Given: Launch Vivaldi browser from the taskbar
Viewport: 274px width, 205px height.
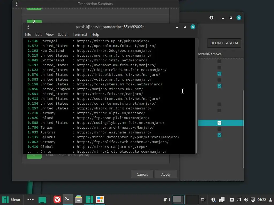Looking at the screenshot, I should [x=57, y=199].
